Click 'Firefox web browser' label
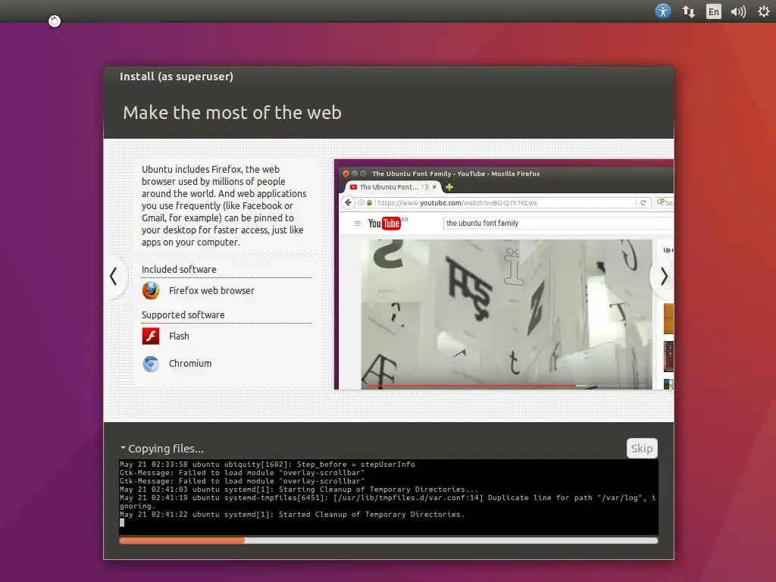 tap(211, 290)
